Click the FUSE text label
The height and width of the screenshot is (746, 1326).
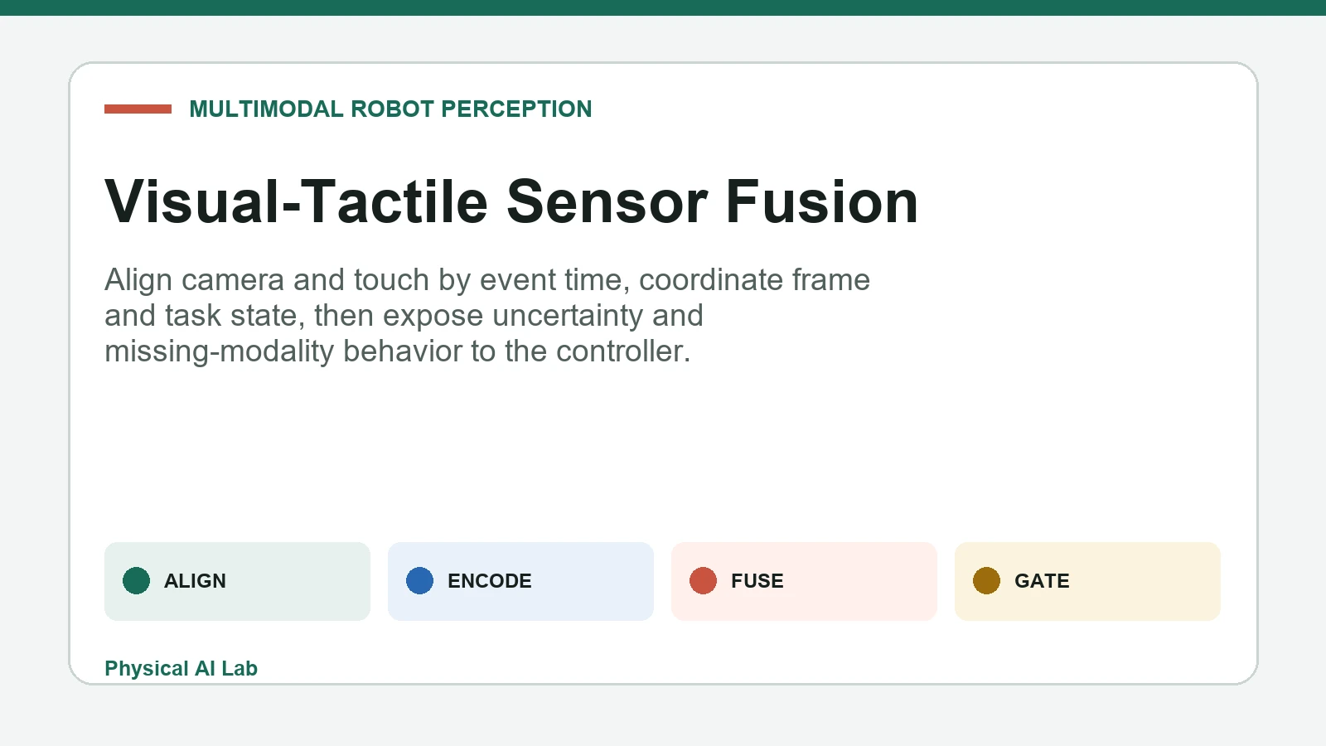[757, 581]
